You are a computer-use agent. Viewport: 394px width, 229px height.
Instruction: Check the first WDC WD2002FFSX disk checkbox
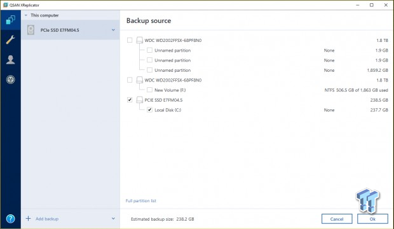(x=130, y=40)
